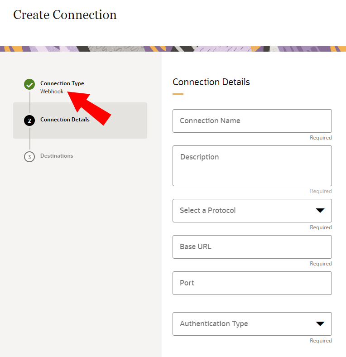Go to the Destinations step
This screenshot has height=357, width=346.
point(57,156)
